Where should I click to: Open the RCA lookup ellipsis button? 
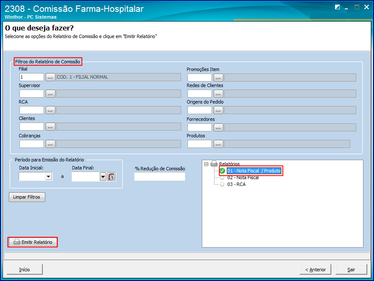(50, 110)
